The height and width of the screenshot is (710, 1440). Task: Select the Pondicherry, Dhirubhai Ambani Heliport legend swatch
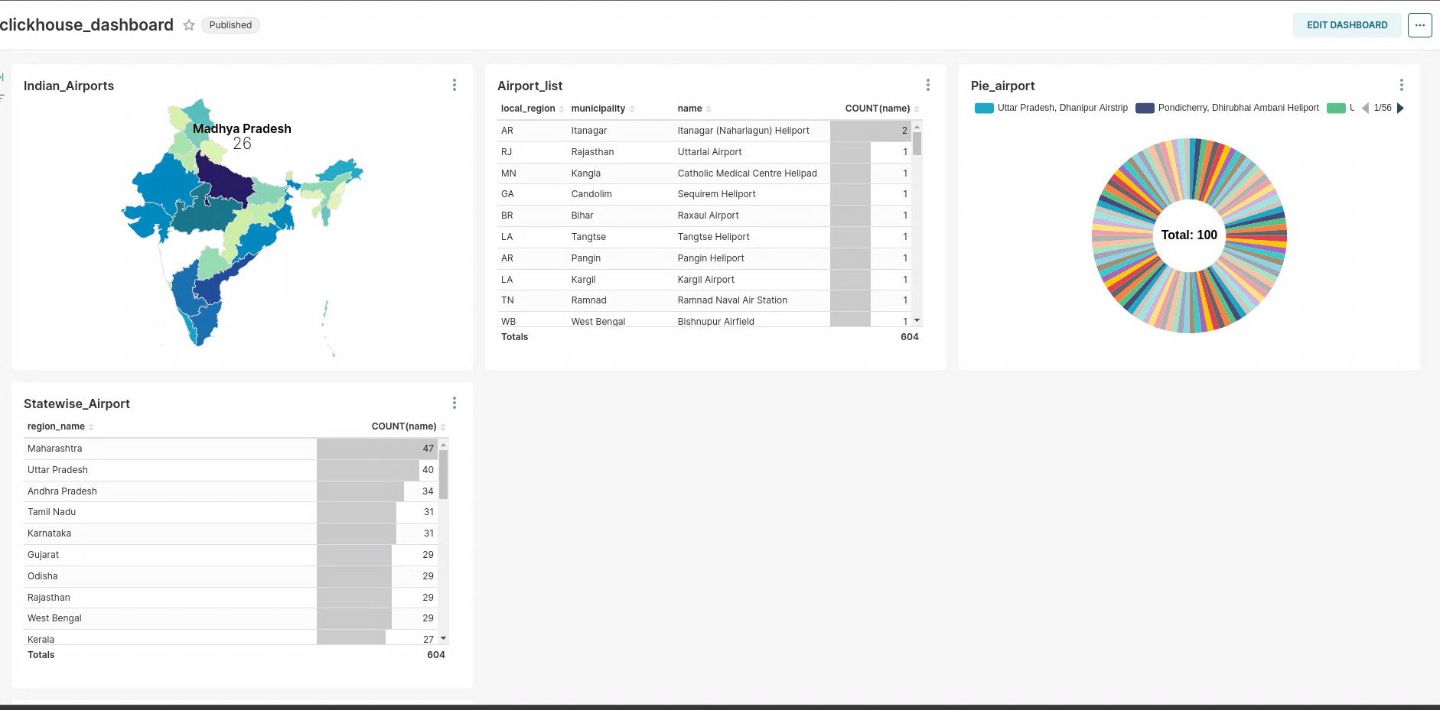pos(1144,108)
